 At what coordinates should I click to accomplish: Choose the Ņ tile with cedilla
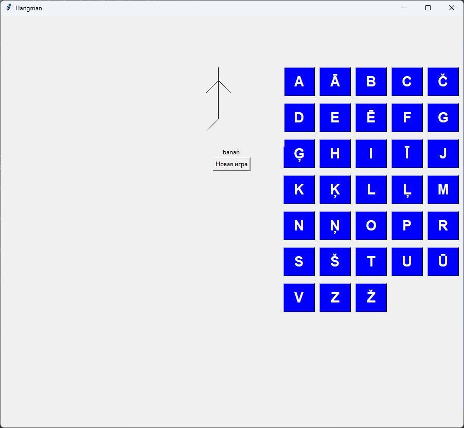(335, 226)
